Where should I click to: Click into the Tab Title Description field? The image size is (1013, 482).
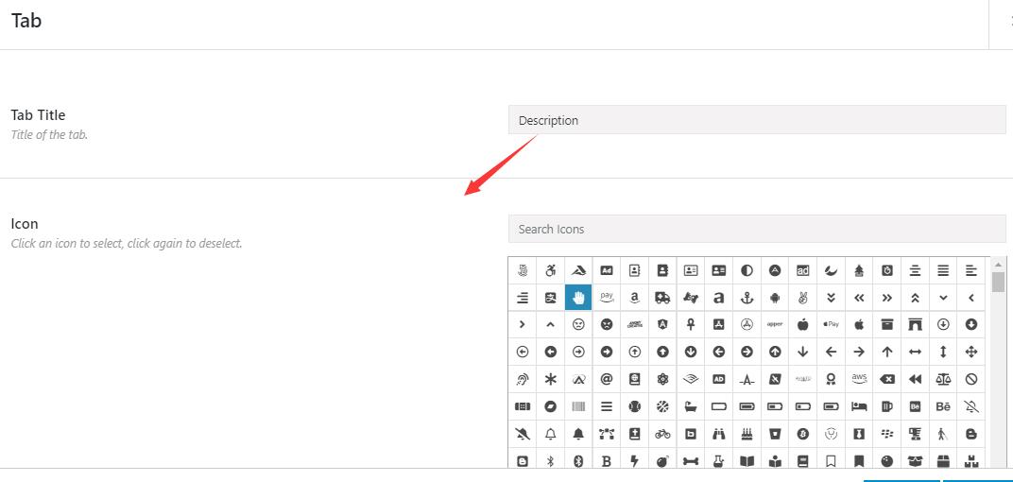[x=757, y=120]
